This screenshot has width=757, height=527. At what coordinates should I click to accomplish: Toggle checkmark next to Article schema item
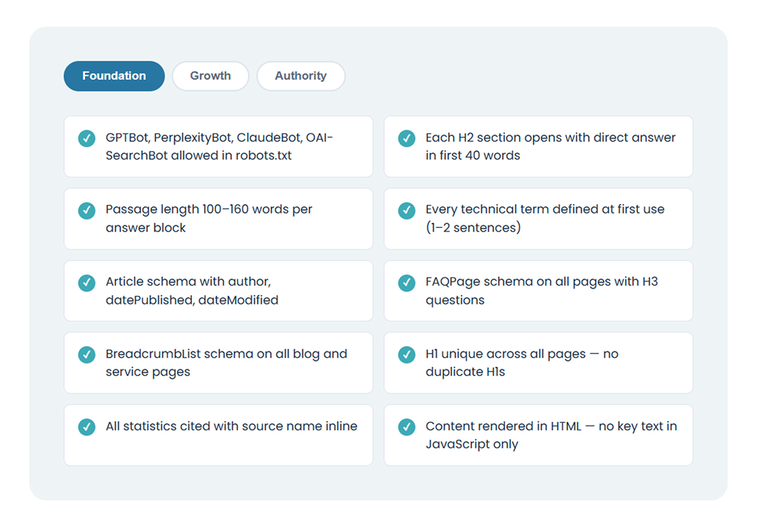tap(87, 283)
